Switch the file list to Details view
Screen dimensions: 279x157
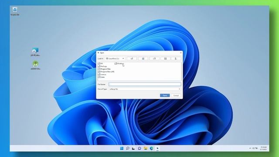click(x=176, y=58)
